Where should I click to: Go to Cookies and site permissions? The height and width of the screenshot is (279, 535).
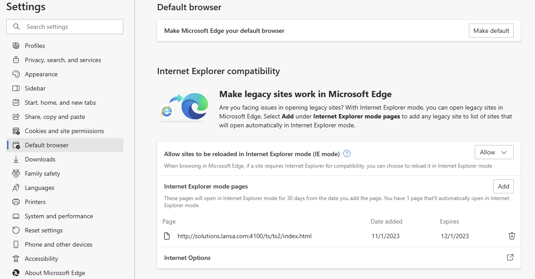[x=65, y=131]
